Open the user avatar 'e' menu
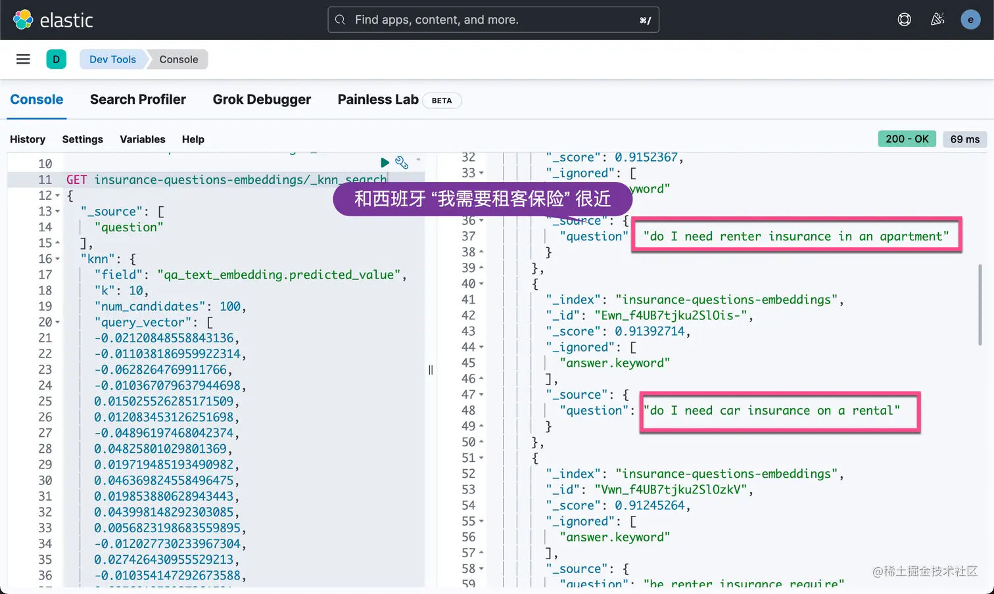Viewport: 994px width, 594px height. 970,20
